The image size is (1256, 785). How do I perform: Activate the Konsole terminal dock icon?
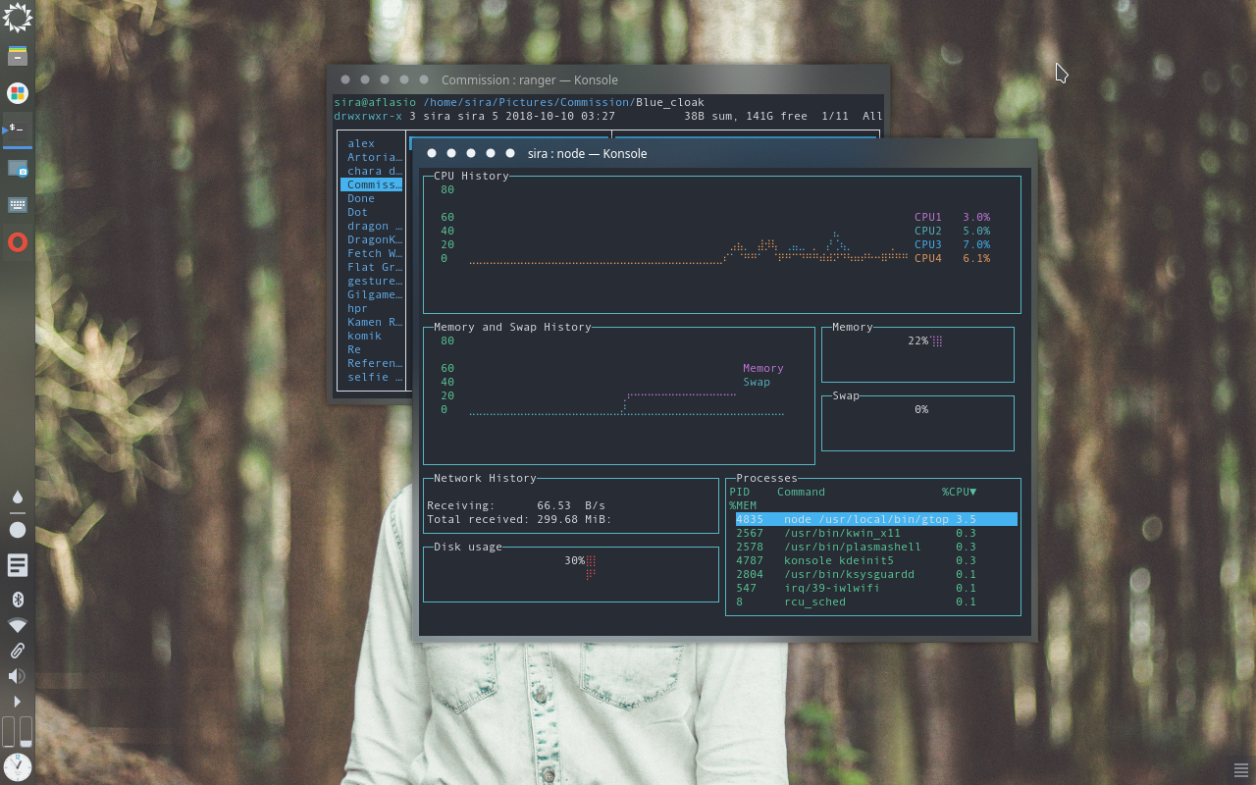coord(18,130)
